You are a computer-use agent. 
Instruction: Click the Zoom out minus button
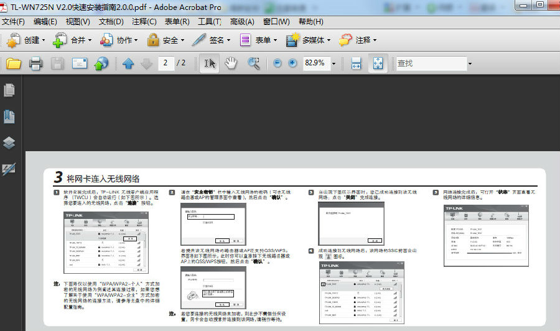pyautogui.click(x=277, y=63)
